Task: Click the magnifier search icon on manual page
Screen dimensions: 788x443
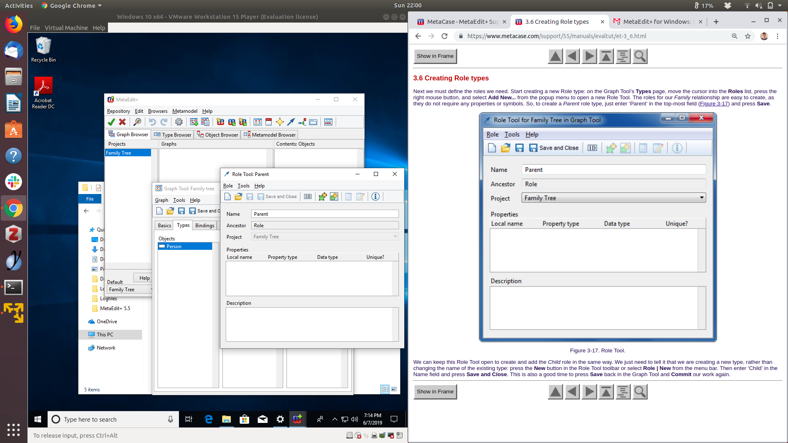Action: point(640,56)
